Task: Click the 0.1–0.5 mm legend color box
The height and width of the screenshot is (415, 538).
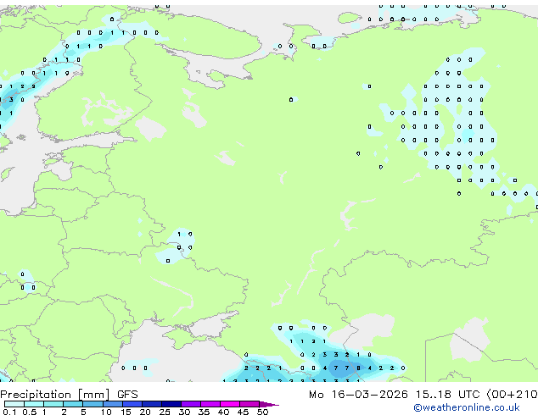Action: point(14,404)
